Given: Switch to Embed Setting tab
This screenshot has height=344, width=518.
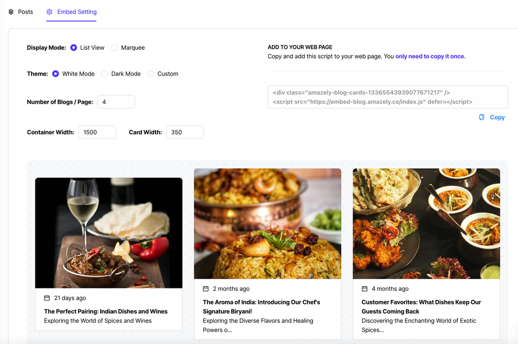Looking at the screenshot, I should pyautogui.click(x=77, y=12).
